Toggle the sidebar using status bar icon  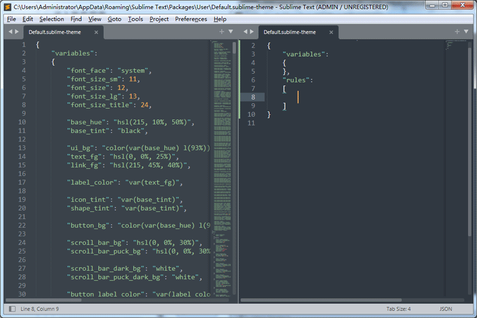tap(11, 308)
